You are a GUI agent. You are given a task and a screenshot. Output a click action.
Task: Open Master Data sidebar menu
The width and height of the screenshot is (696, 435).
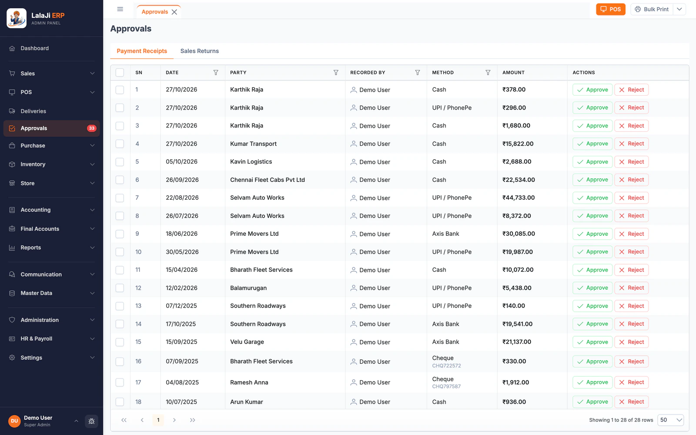(52, 293)
